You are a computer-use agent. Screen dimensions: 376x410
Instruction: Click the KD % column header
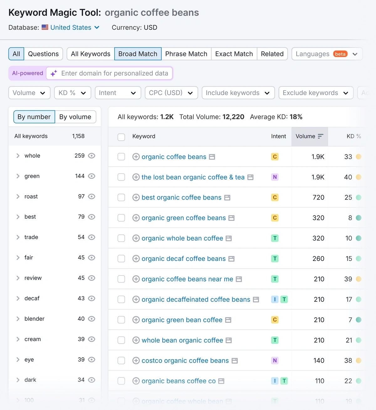tap(354, 136)
